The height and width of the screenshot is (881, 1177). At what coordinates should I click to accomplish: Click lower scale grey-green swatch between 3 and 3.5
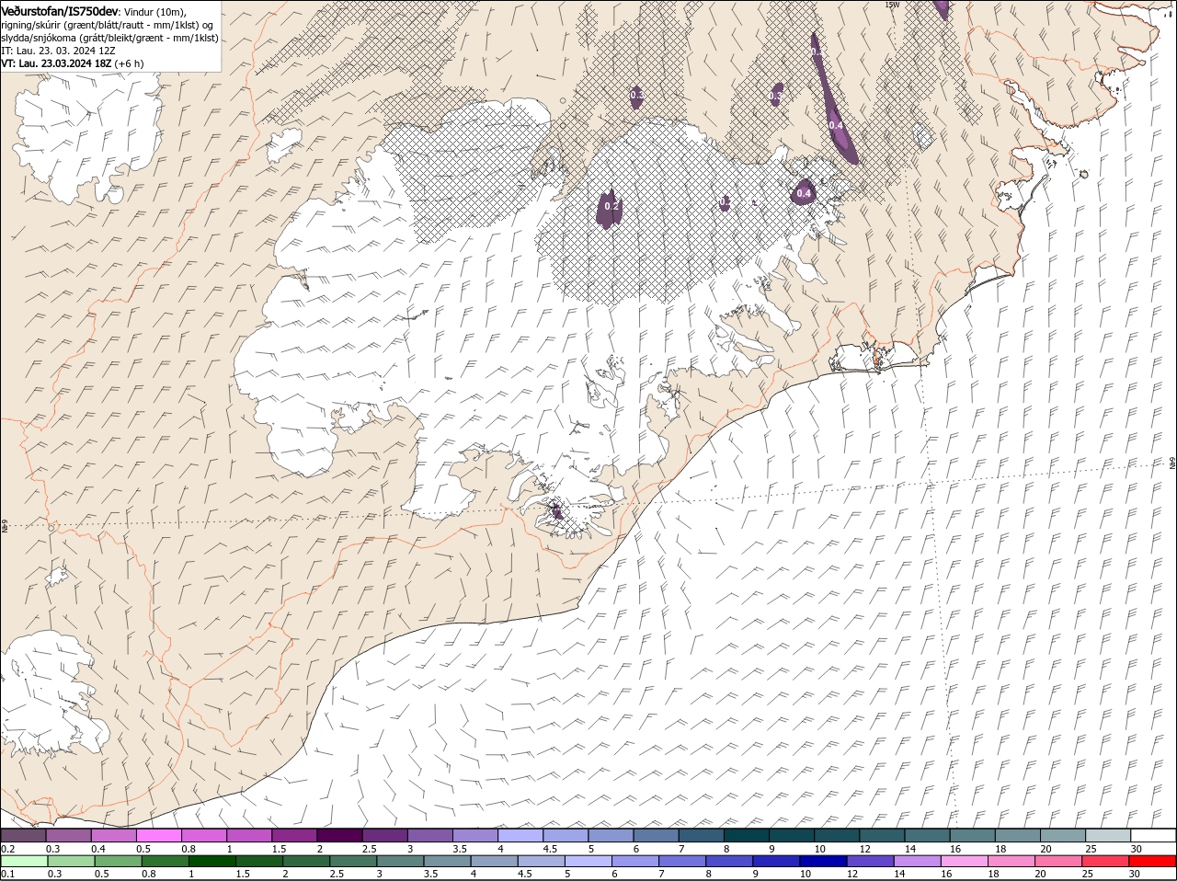(400, 862)
